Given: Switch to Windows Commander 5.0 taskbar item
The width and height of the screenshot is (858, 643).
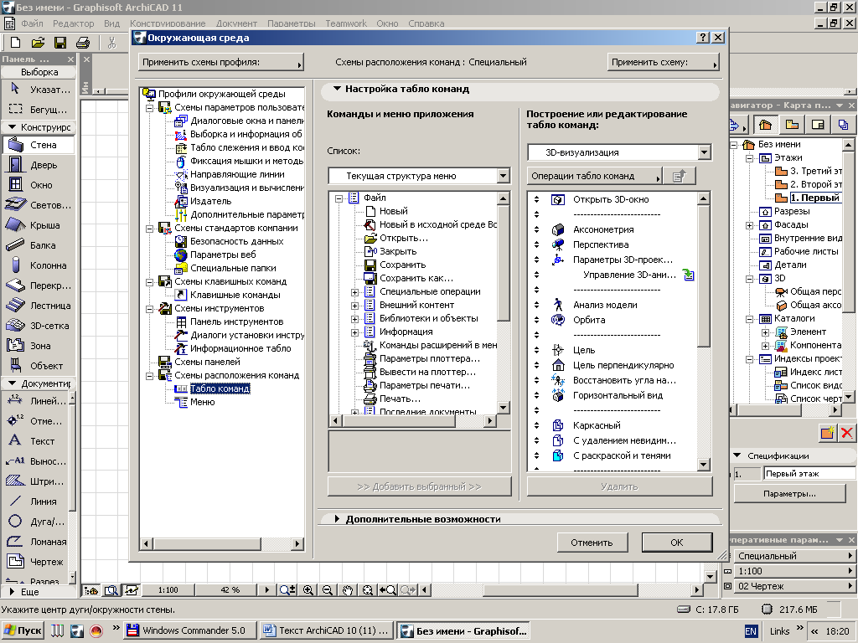Looking at the screenshot, I should coord(189,630).
